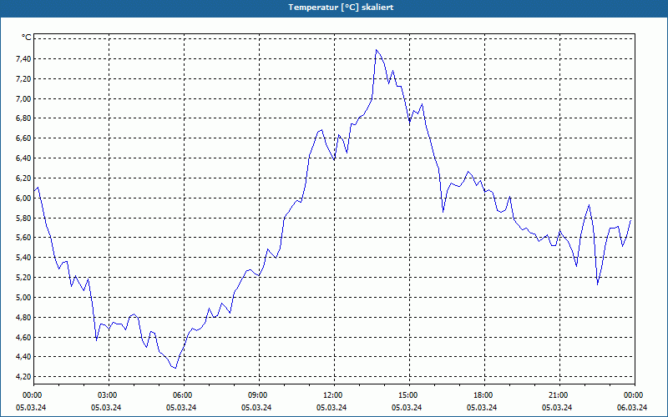This screenshot has height=417, width=668.
Task: Click the 7,20 y-axis value
Action: (23, 79)
